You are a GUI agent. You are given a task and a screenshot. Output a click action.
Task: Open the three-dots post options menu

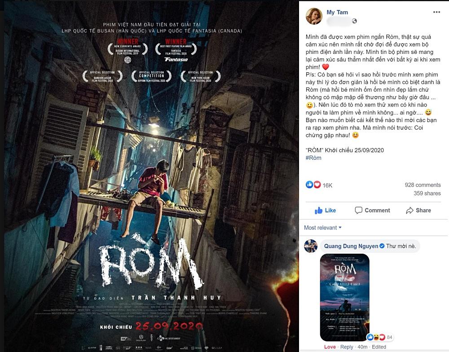(436, 12)
